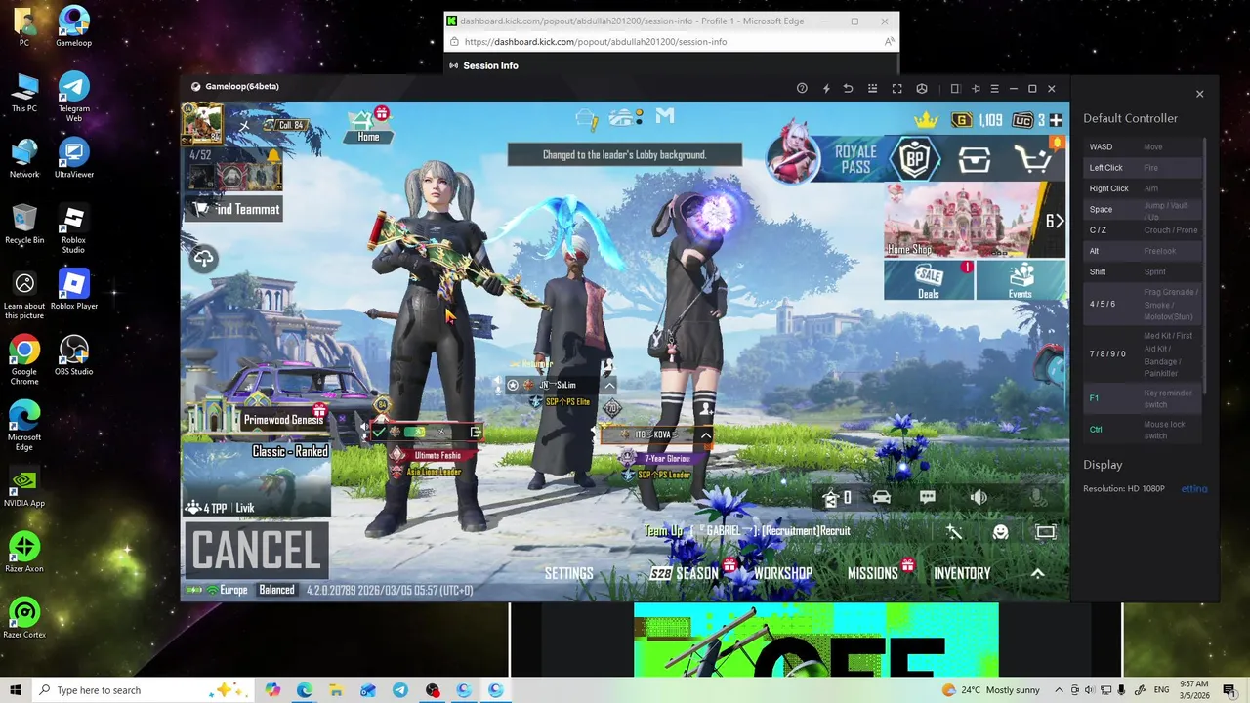The width and height of the screenshot is (1250, 703).
Task: Close the Default Controller panel
Action: (x=1200, y=94)
